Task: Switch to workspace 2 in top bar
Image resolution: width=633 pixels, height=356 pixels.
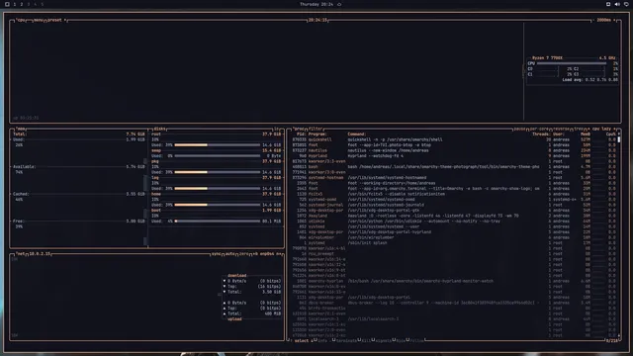Action: pyautogui.click(x=22, y=4)
